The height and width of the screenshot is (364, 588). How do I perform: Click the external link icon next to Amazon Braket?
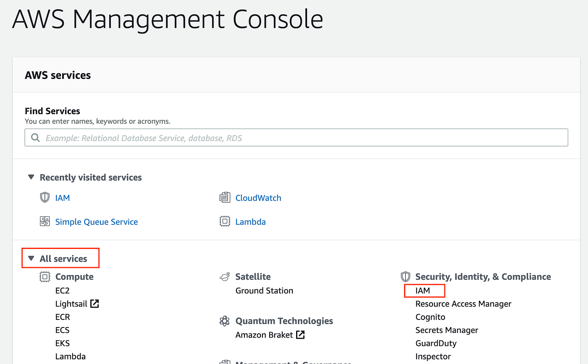pos(300,335)
